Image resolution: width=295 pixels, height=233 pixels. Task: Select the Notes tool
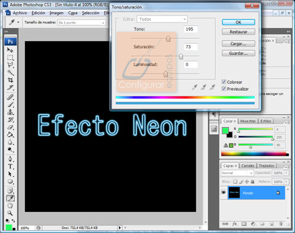pyautogui.click(x=10, y=191)
